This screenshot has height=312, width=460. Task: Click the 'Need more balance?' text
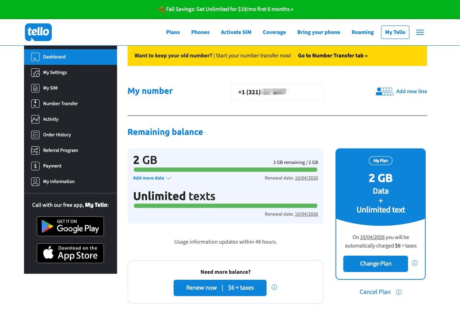(225, 272)
